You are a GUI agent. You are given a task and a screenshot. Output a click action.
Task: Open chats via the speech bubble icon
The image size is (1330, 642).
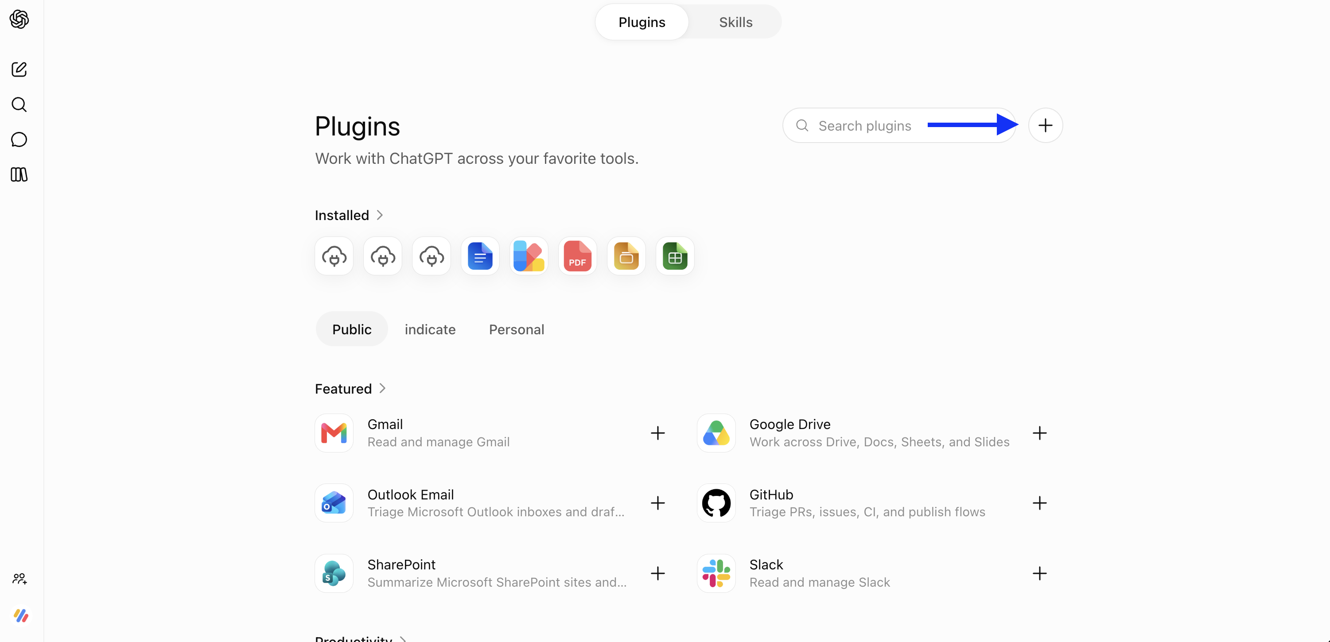pyautogui.click(x=19, y=139)
